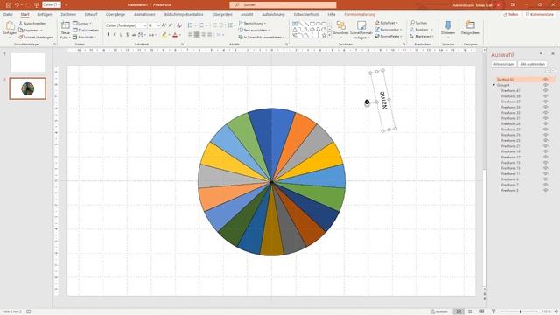Open Notizen notes in status bar
Screen dimensions: 560x315
coord(439,311)
